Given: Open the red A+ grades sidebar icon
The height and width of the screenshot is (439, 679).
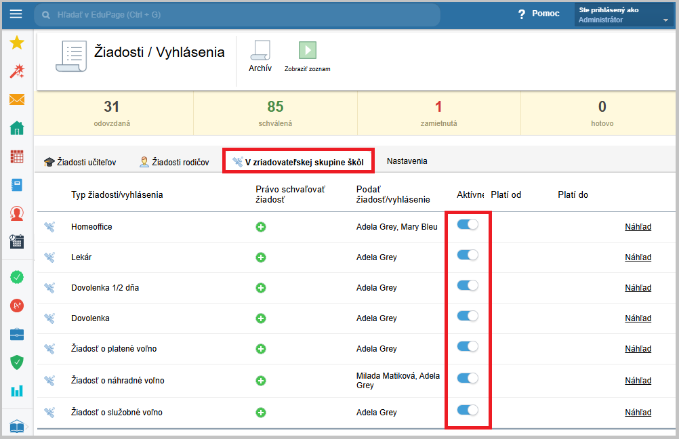Looking at the screenshot, I should (17, 306).
